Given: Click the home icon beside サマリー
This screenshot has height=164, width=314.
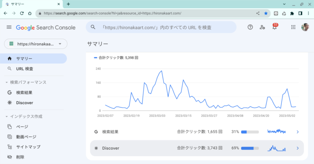Looking at the screenshot, I should click(9, 58).
